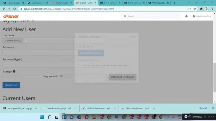Viewport: 216px width, 121px height.
Task: Reload the current page
Action: [15, 9]
